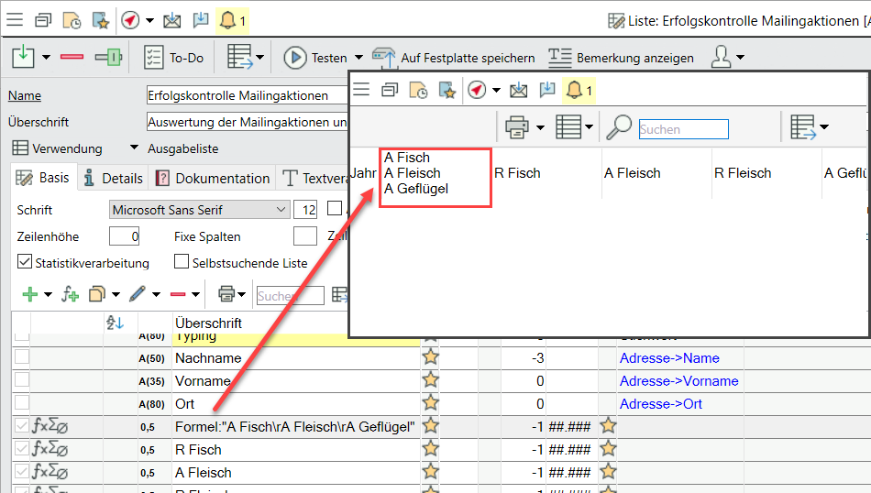Click the f+ add formula column icon
871x493 pixels.
pyautogui.click(x=70, y=294)
